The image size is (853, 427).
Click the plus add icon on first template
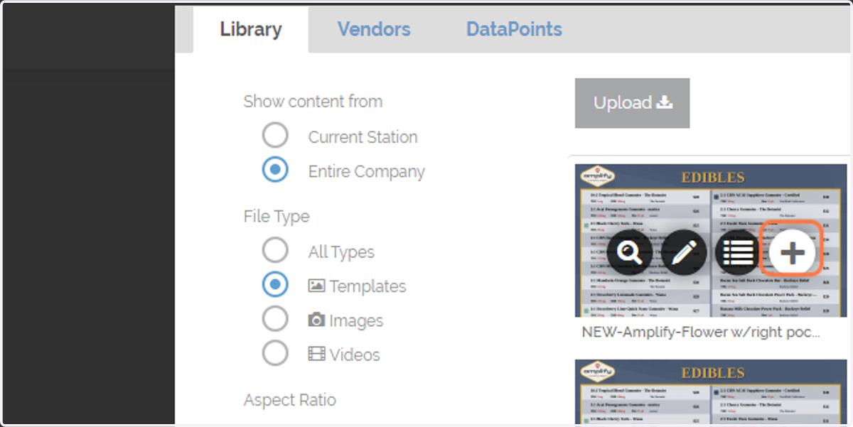click(792, 252)
